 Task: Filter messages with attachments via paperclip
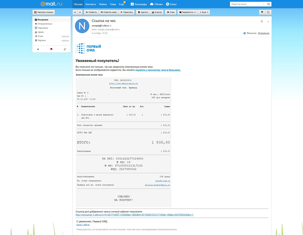coord(65,49)
